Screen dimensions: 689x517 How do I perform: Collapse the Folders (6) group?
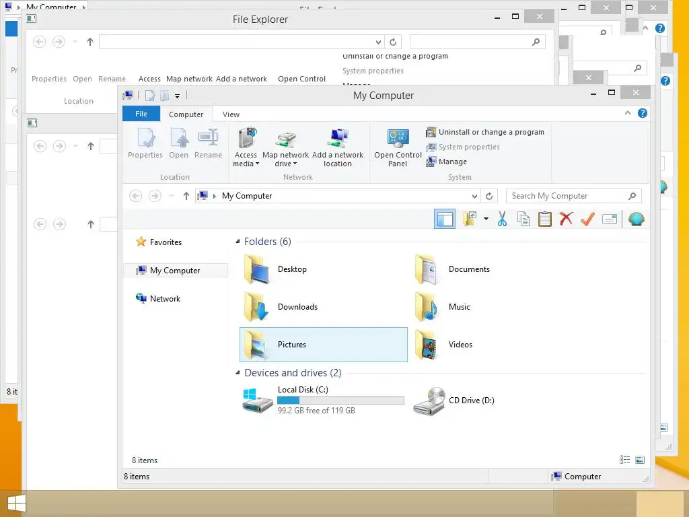(x=238, y=242)
